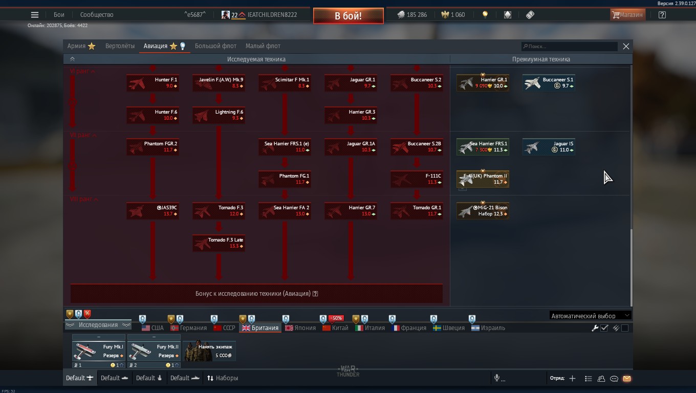
Task: Open the wrench repair icon
Action: 595,328
